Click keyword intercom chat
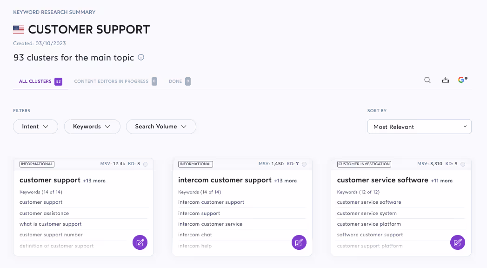The height and width of the screenshot is (268, 487). (195, 235)
